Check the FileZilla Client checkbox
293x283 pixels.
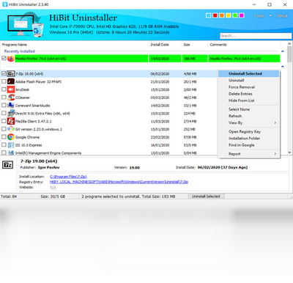(x=4, y=121)
